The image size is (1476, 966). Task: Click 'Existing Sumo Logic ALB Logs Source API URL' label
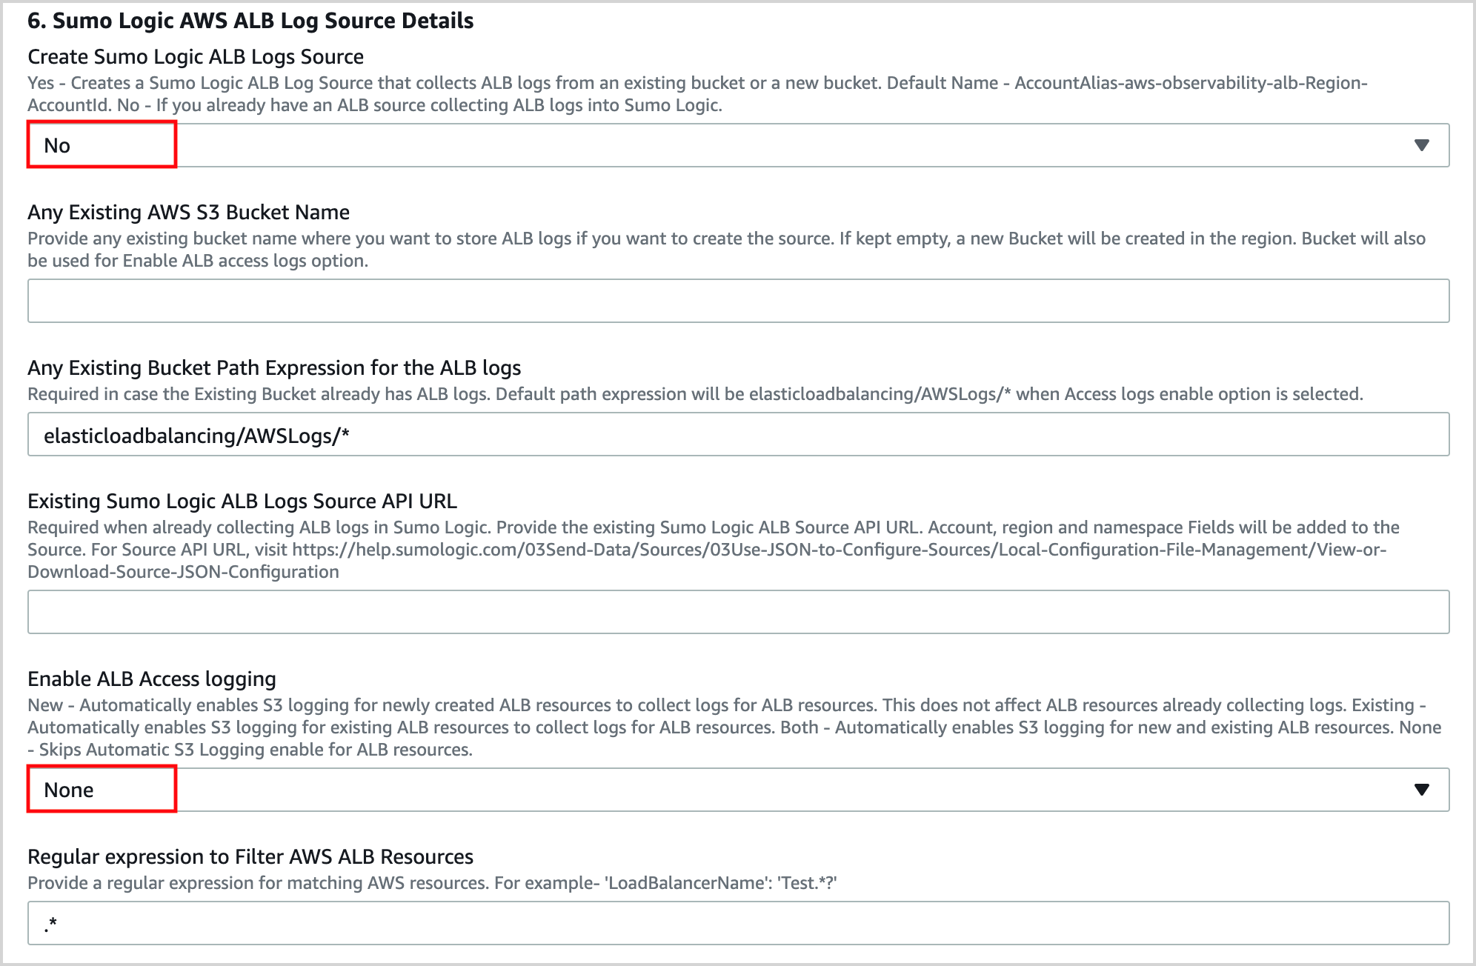point(242,502)
